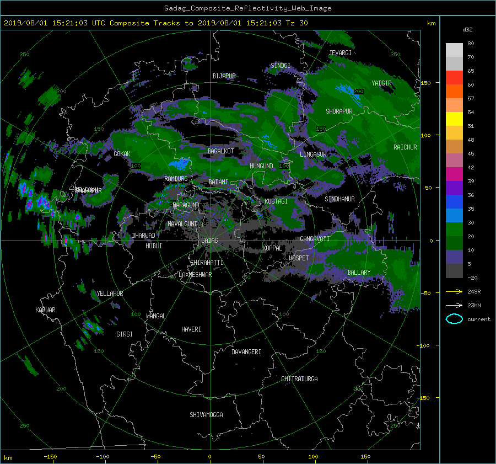
Task: Click the NARAGUND city label
Action: [x=186, y=205]
